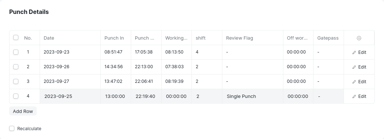Click the Punch In cell 13:00:00
Screen dimensions: 384x139
click(x=116, y=96)
